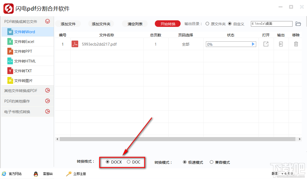This screenshot has width=307, height=179.
Task: Select 原文件夹 as output directory
Action: point(208,23)
